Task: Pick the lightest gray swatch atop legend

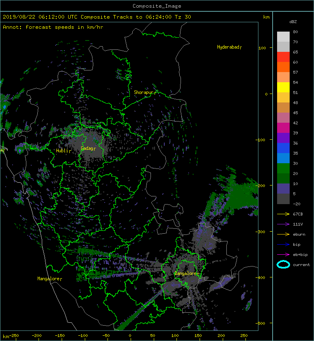Action: (x=283, y=37)
